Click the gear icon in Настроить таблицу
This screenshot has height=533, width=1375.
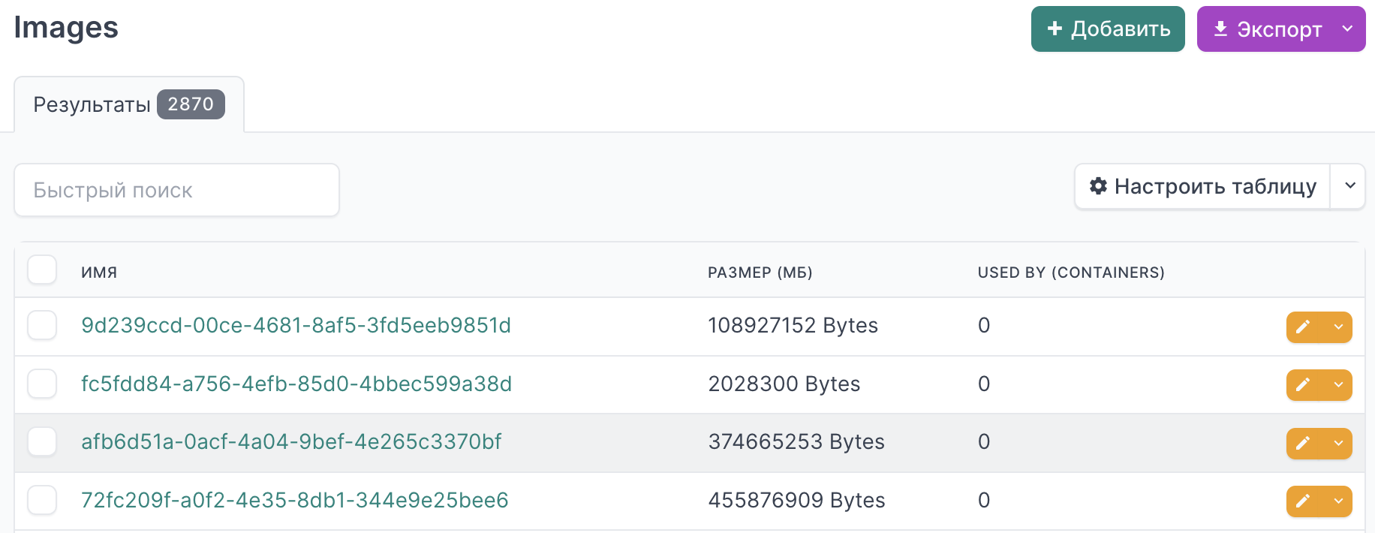1098,186
